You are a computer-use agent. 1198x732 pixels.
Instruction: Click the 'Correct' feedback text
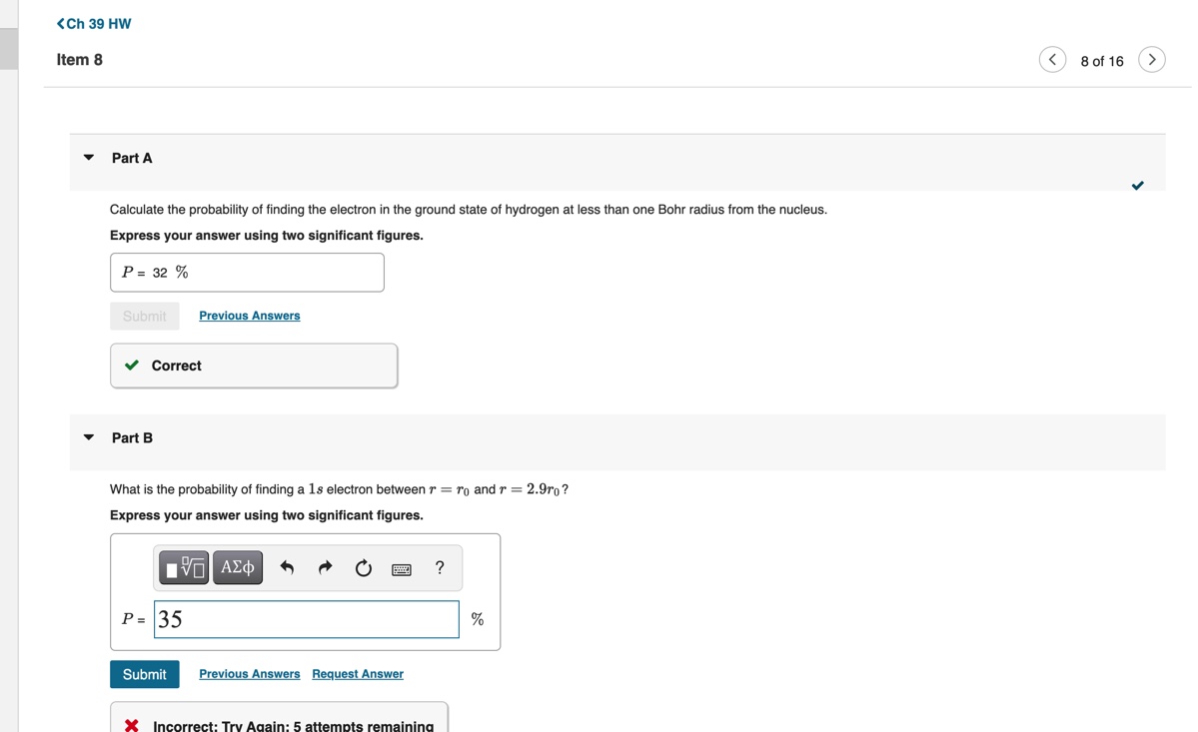177,366
